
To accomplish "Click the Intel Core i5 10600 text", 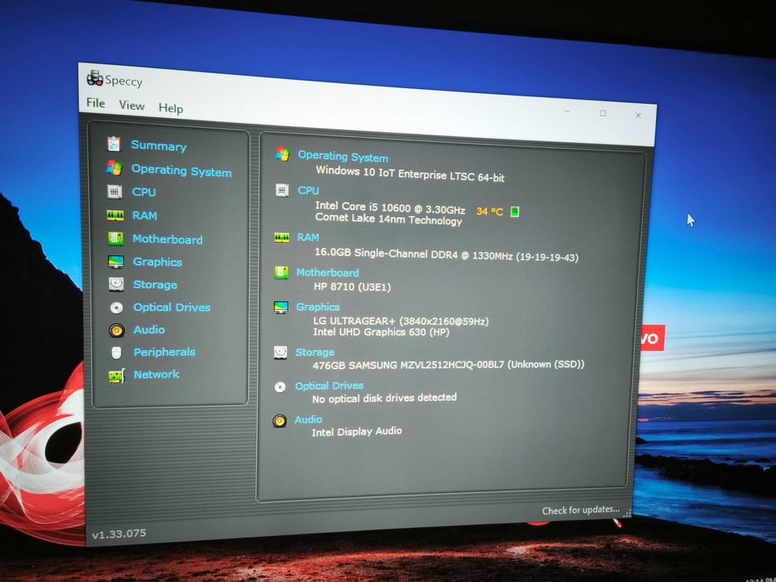I will 390,207.
